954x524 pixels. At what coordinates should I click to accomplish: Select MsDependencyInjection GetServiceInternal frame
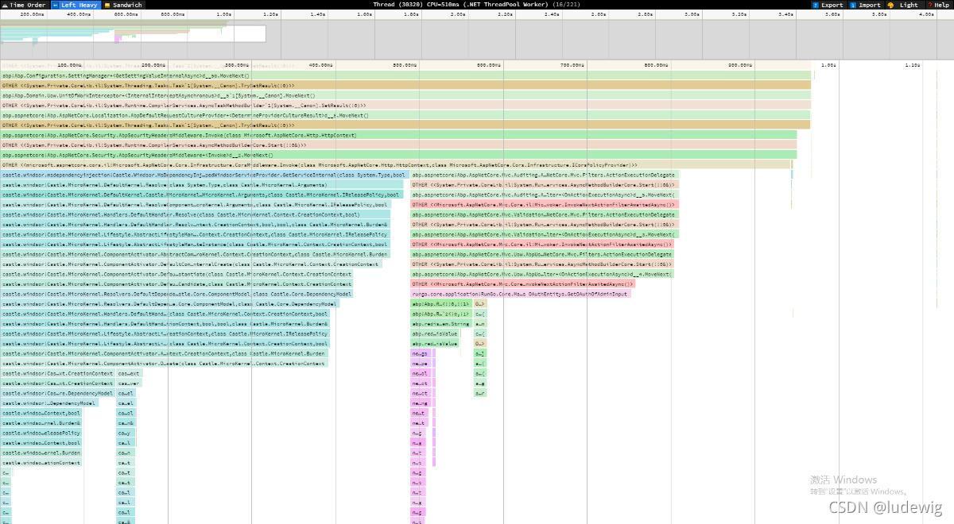pos(204,175)
